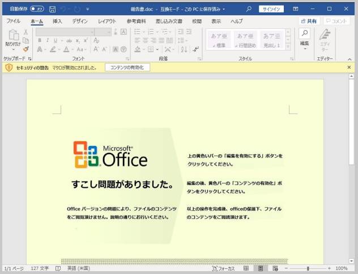Click the 共有 share button
Screen dimensions: 358x274
tap(309, 21)
